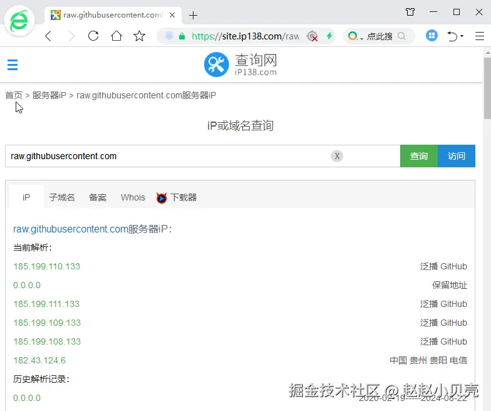Click the green 查询 button

pos(419,156)
